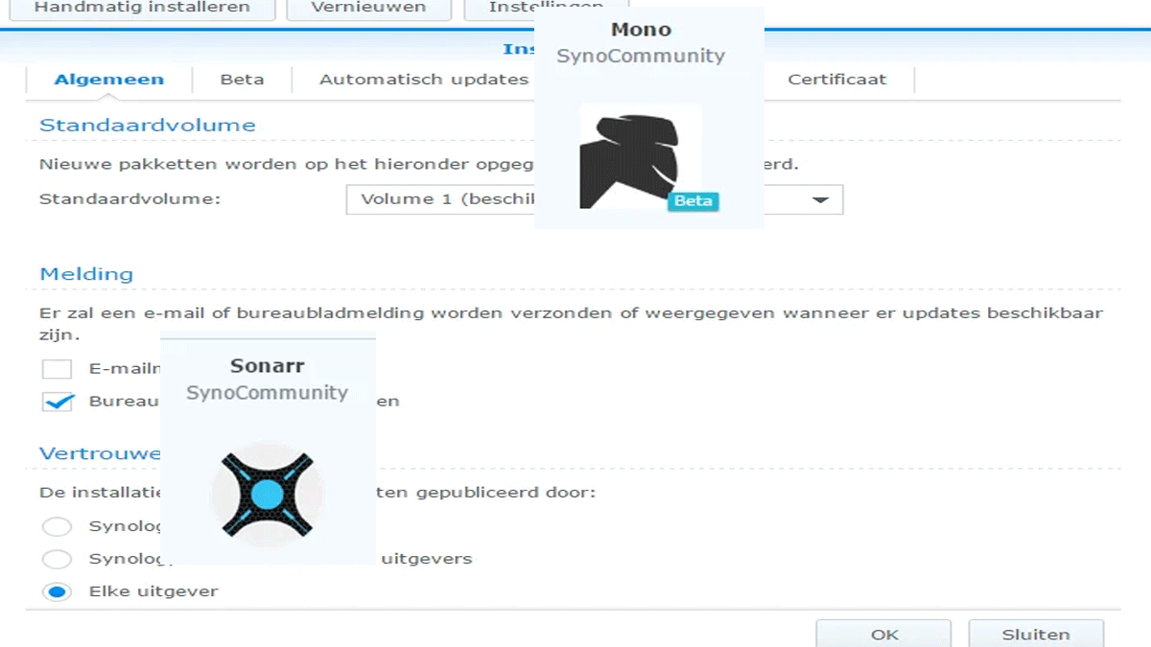Enable the E-mail notification checkbox
Viewport: 1151px width, 647px height.
(x=58, y=369)
